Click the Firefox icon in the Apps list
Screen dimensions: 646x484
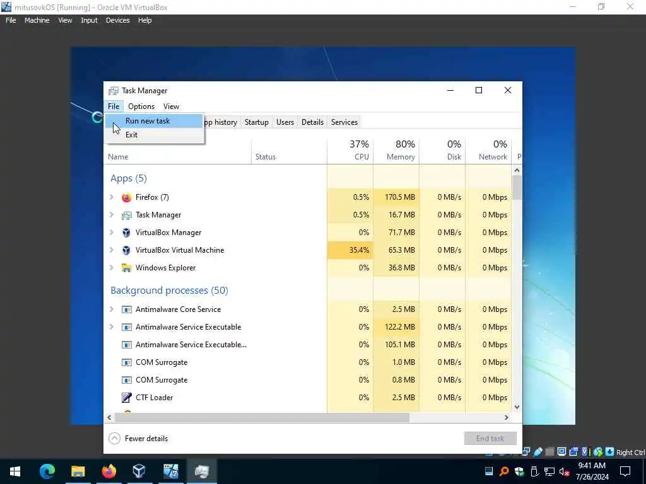point(126,197)
